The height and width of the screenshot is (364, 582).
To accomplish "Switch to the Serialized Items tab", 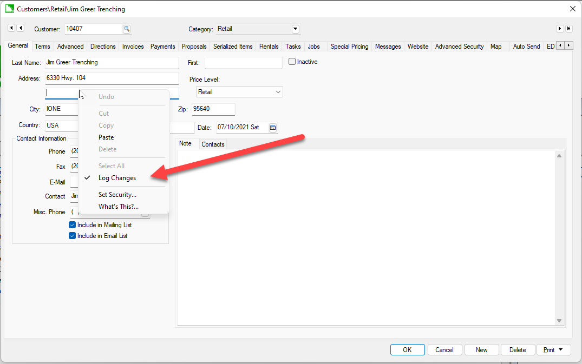I will pos(233,47).
